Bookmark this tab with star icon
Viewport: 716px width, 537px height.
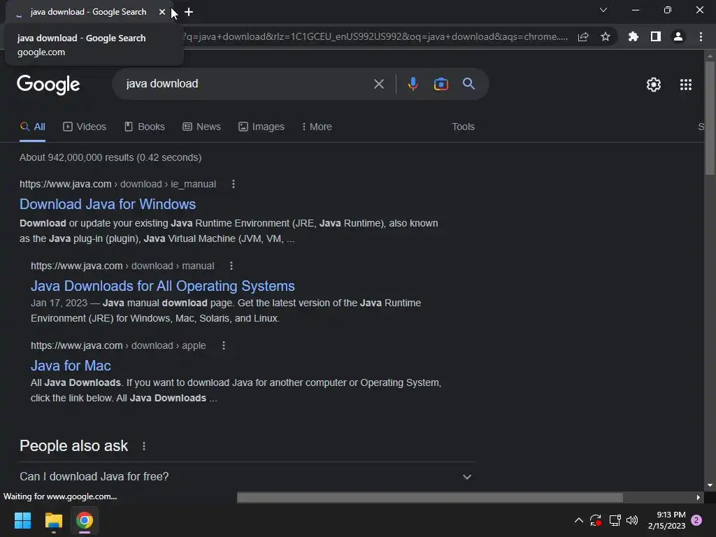click(x=606, y=37)
